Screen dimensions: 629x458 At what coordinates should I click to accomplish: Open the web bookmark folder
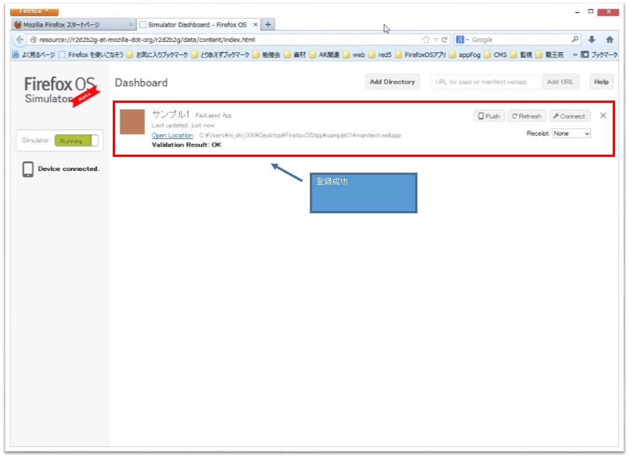click(x=354, y=55)
